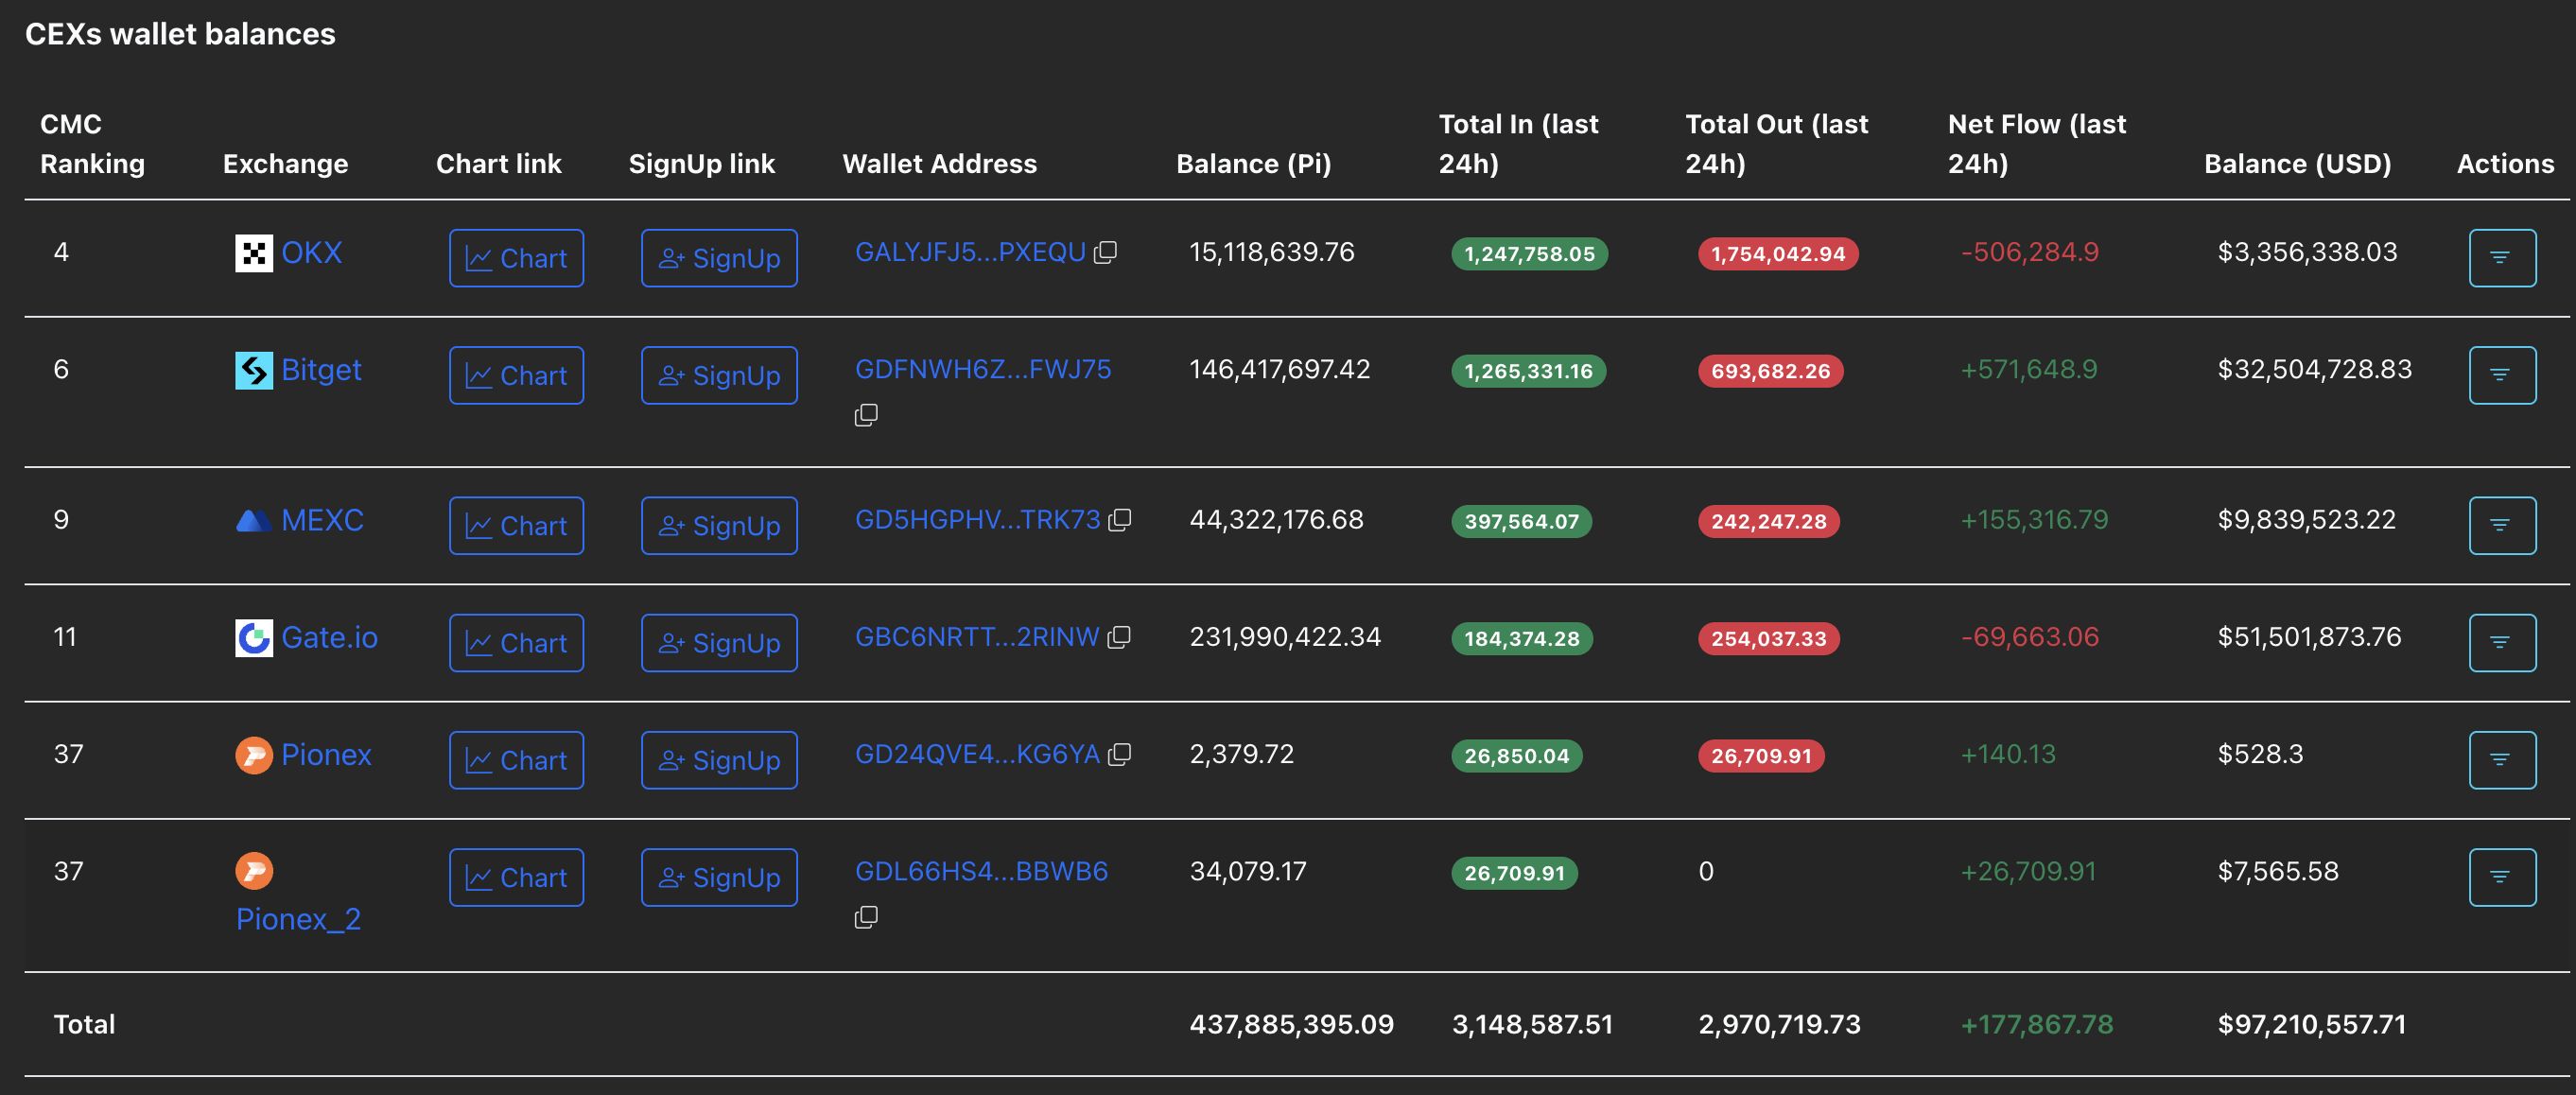This screenshot has width=2576, height=1095.
Task: Copy the MEXC wallet address
Action: click(1122, 519)
